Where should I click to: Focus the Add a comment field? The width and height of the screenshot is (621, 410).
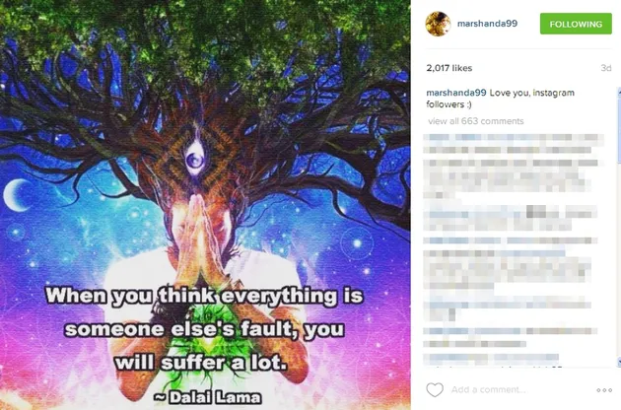point(488,390)
